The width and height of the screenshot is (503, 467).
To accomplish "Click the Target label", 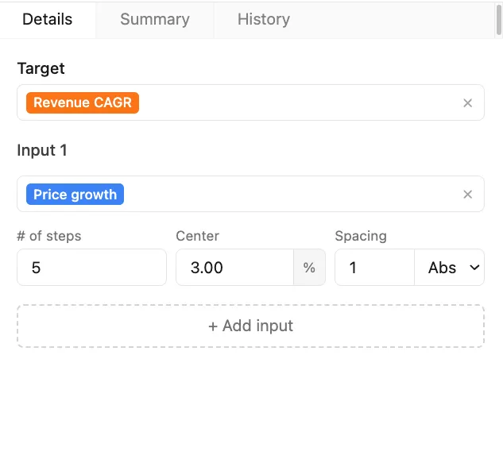I will (41, 68).
